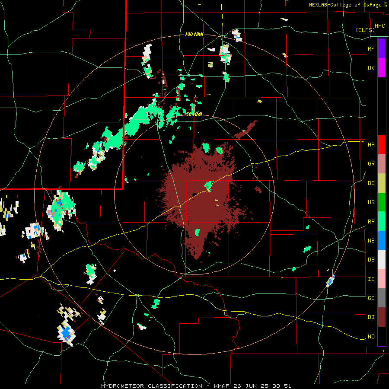
Task: Click the 'ND' legend label text
Action: point(371,337)
